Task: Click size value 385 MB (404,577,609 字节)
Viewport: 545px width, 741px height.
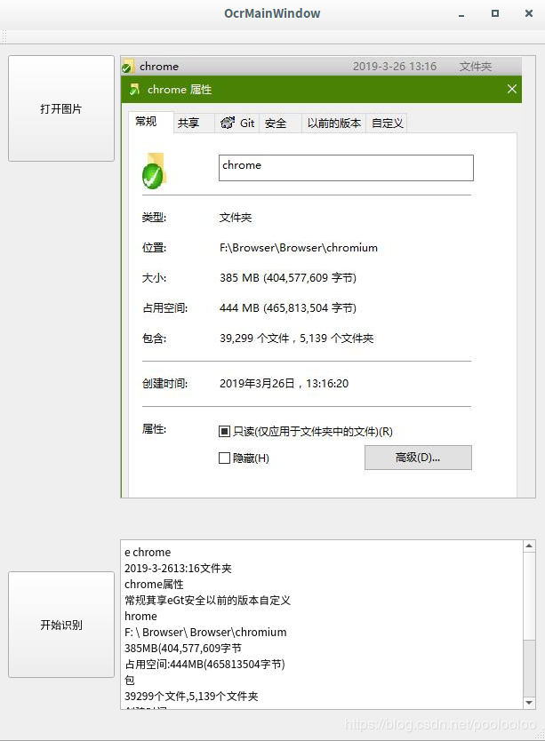Action: click(x=288, y=278)
